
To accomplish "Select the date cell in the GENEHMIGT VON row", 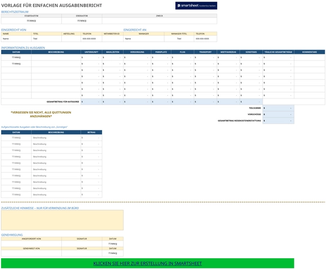I will [112, 253].
